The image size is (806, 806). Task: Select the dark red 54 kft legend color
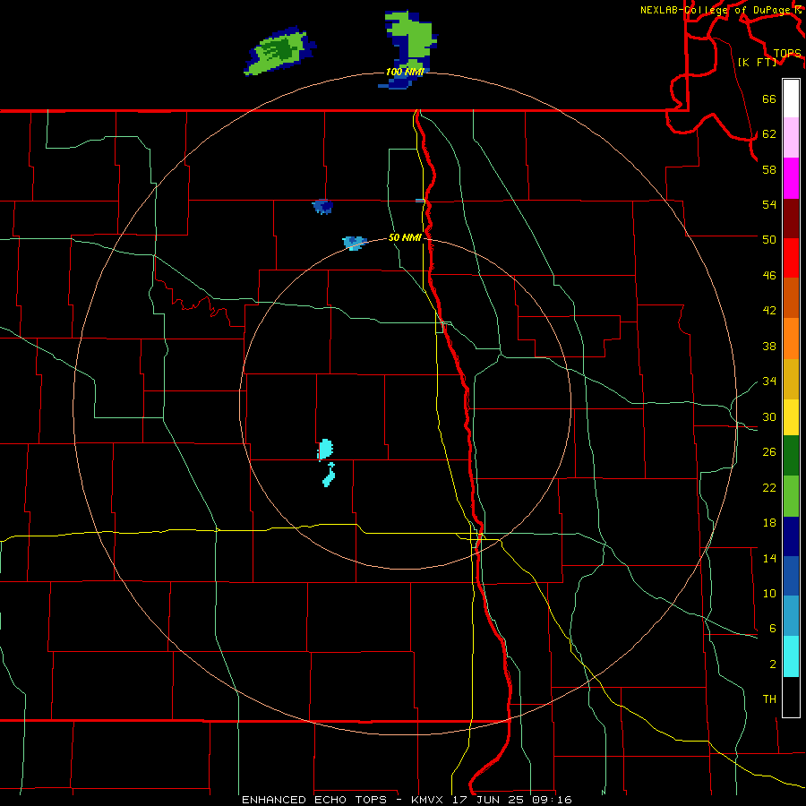click(791, 219)
